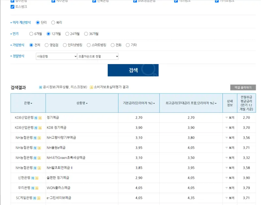Click 재 icon in NH고향사랑기부예금 row
The height and width of the screenshot is (205, 261).
click(35, 138)
